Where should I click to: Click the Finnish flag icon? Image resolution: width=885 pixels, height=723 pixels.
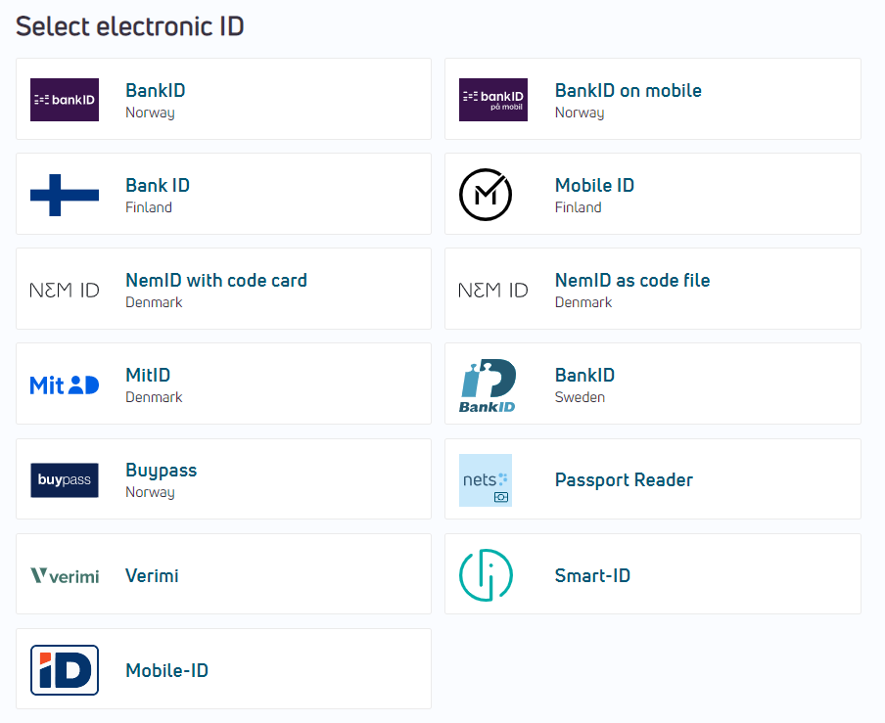65,195
